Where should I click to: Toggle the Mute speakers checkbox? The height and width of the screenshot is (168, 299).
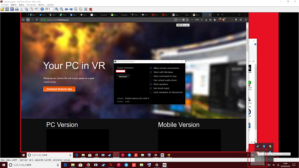151,84
